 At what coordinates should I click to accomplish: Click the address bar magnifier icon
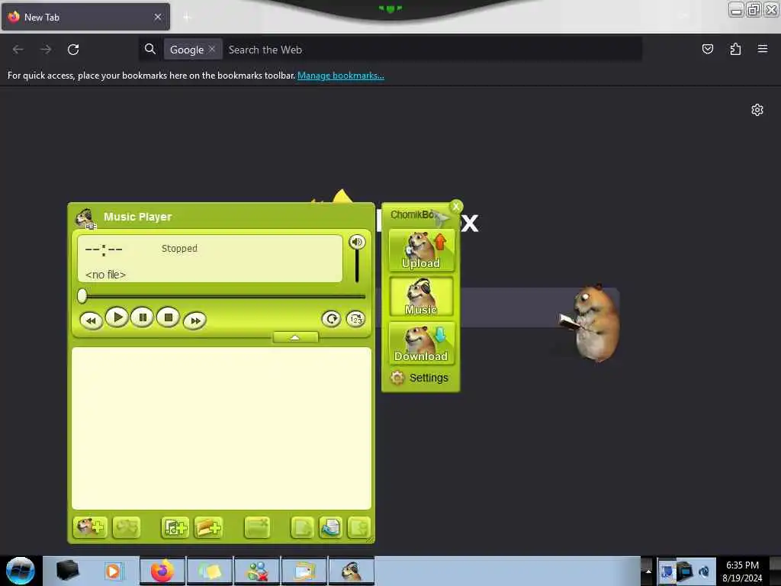pyautogui.click(x=150, y=49)
